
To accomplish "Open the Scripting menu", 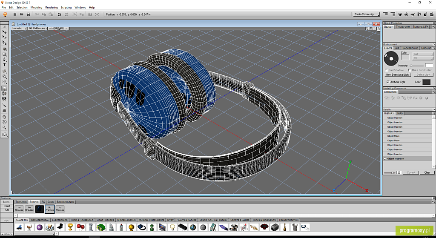I will pyautogui.click(x=66, y=8).
